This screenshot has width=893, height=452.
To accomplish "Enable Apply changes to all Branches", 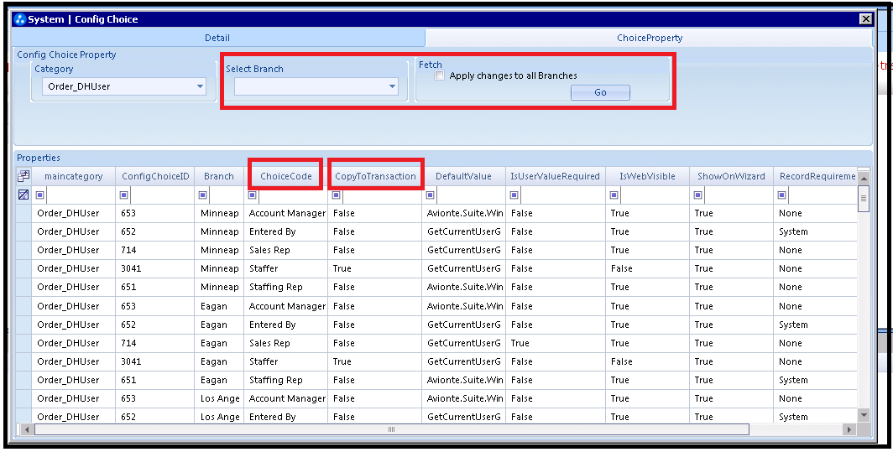I will [439, 75].
